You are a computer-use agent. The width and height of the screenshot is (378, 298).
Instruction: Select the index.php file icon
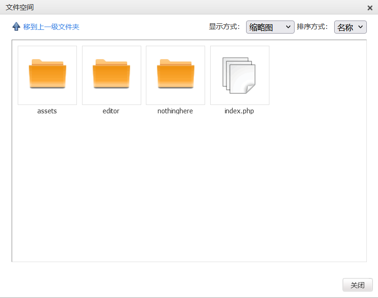pyautogui.click(x=239, y=75)
